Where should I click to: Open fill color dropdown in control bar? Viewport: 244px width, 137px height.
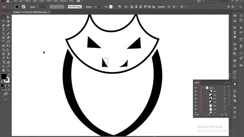(19, 7)
